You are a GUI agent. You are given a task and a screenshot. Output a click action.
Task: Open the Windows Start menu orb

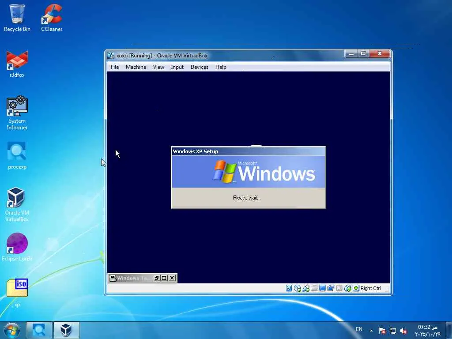[x=12, y=330]
